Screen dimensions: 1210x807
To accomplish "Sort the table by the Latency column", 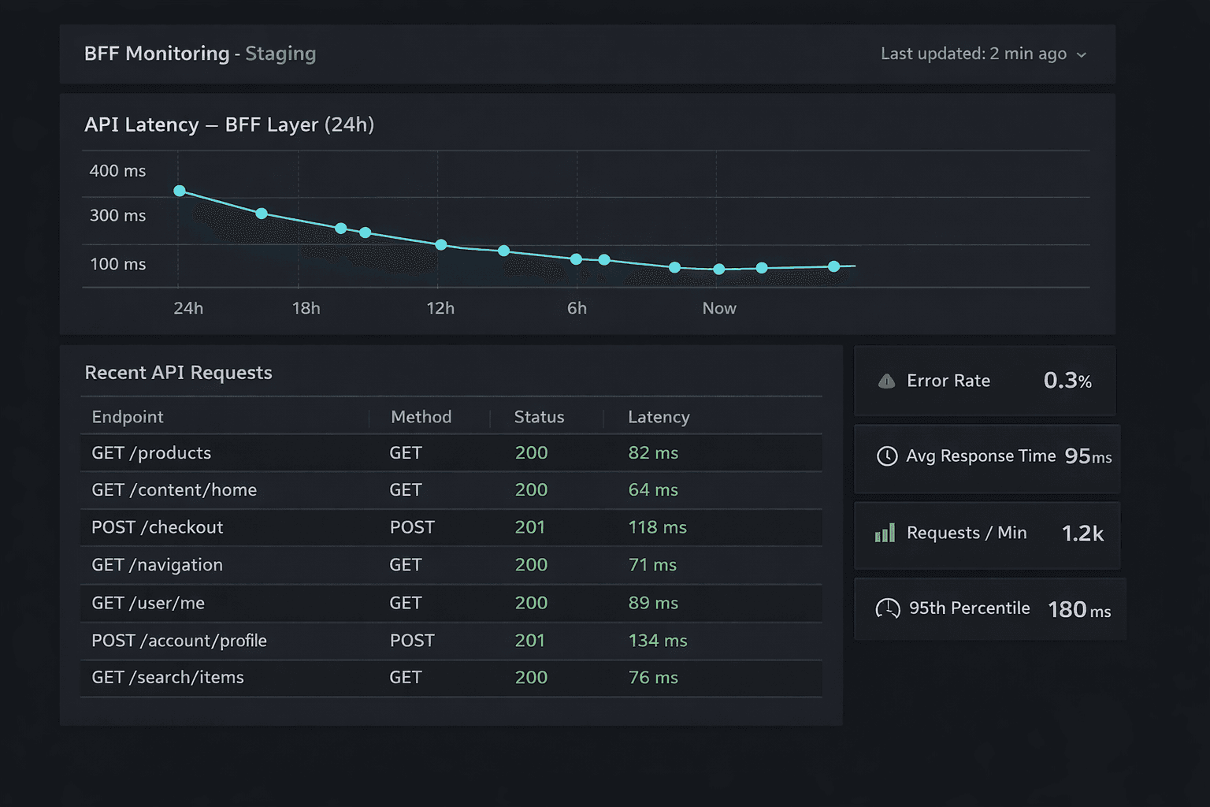I will point(659,417).
